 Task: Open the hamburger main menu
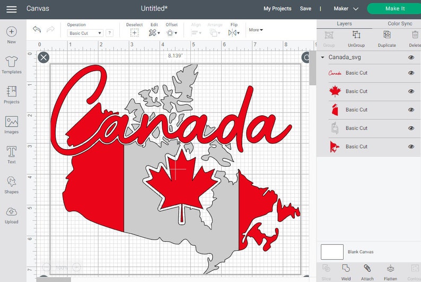point(12,9)
